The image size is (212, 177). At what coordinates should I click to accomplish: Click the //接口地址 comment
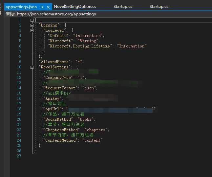(54, 104)
